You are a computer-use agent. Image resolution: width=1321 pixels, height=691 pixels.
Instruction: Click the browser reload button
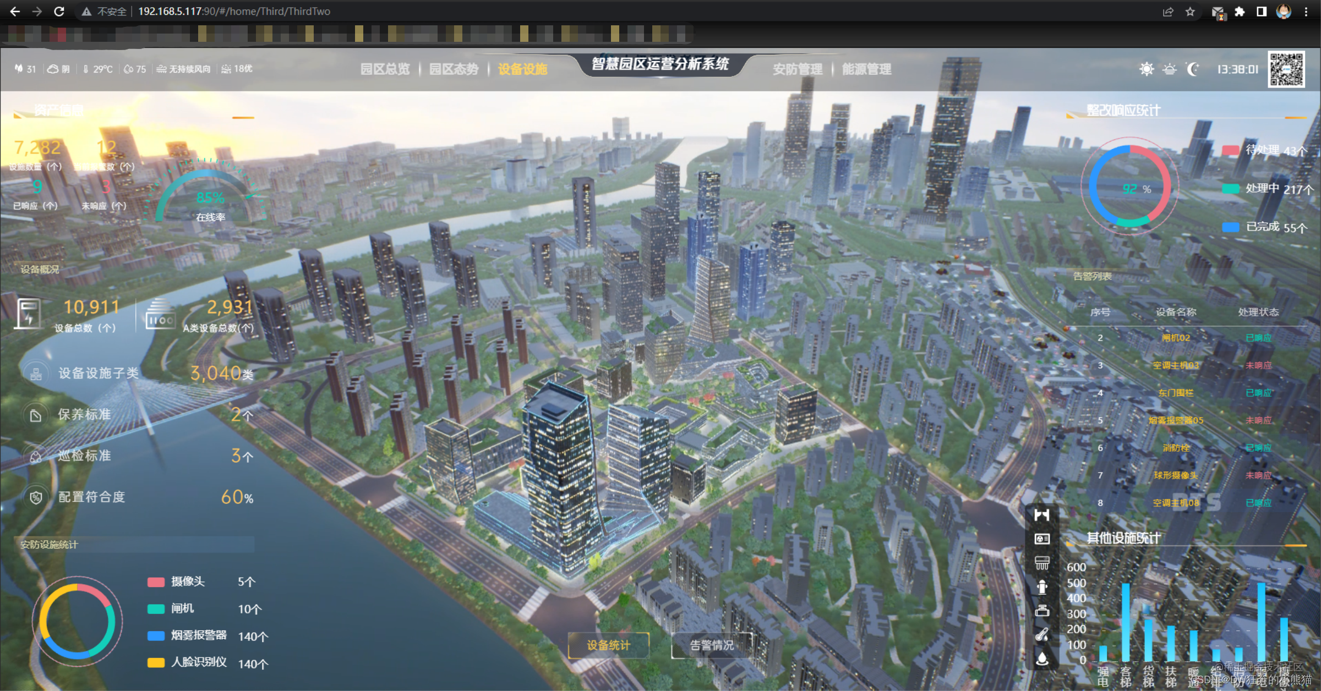click(x=59, y=12)
